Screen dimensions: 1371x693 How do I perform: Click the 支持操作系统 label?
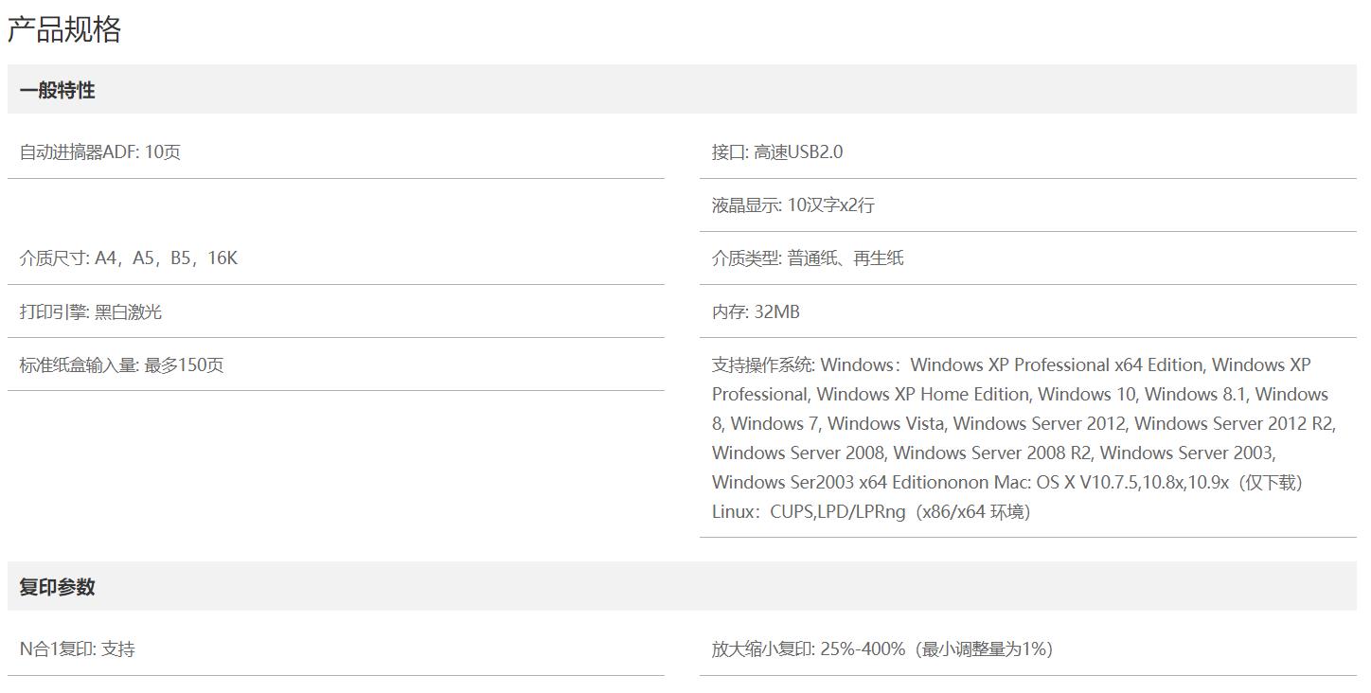[763, 365]
